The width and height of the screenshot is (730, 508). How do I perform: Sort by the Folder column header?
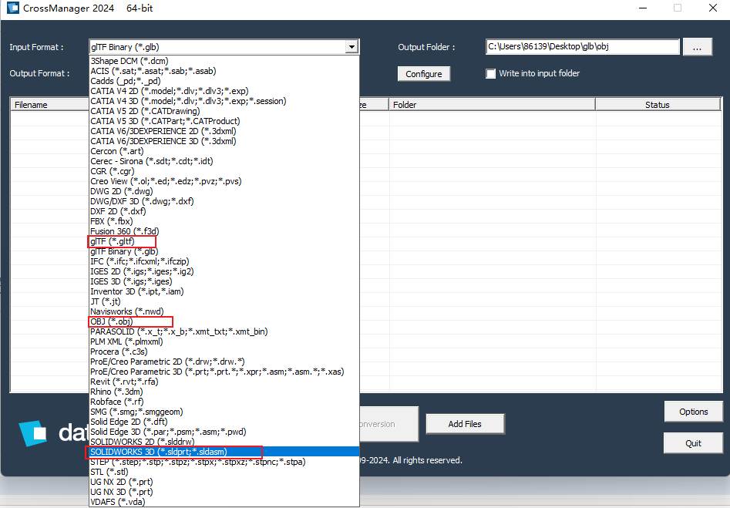492,105
